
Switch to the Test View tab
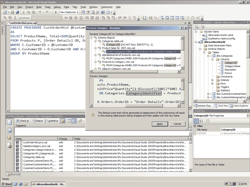click(x=222, y=106)
